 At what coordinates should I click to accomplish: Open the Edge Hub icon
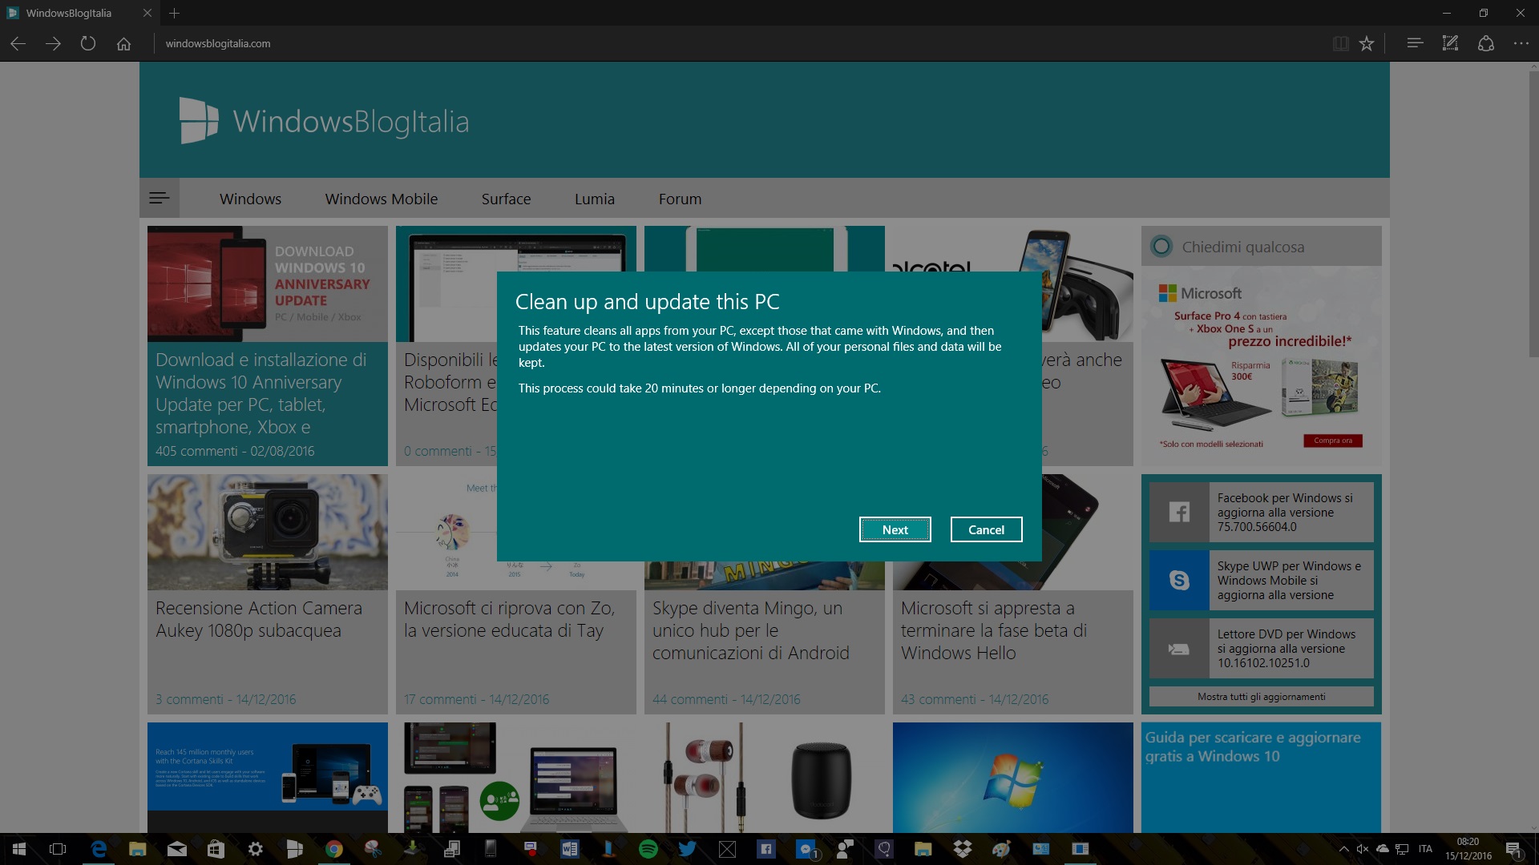tap(1415, 43)
